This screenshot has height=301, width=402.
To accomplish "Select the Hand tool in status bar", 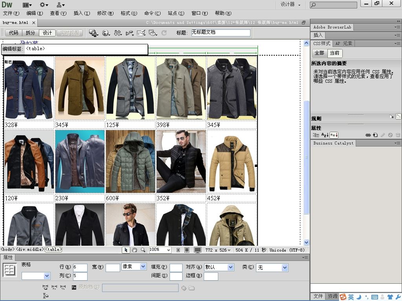I will pos(134,250).
